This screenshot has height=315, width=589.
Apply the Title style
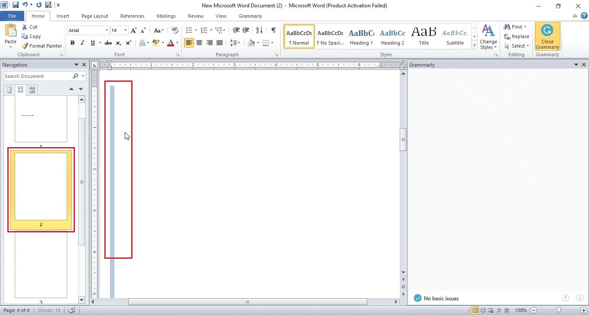[424, 36]
